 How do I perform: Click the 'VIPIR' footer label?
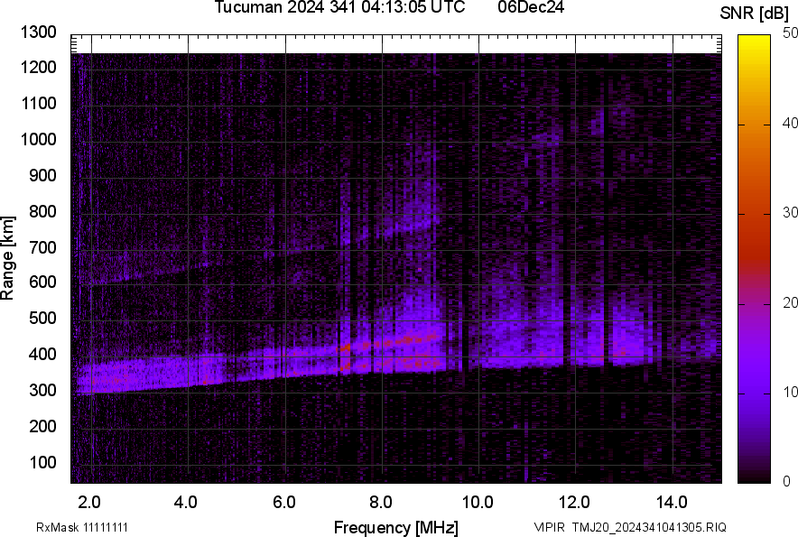[549, 527]
